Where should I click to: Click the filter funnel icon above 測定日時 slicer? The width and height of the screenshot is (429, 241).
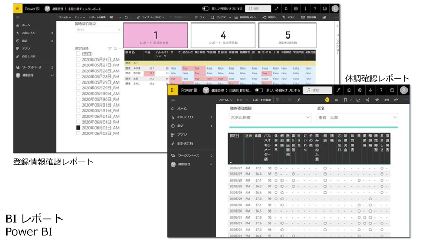(110, 49)
